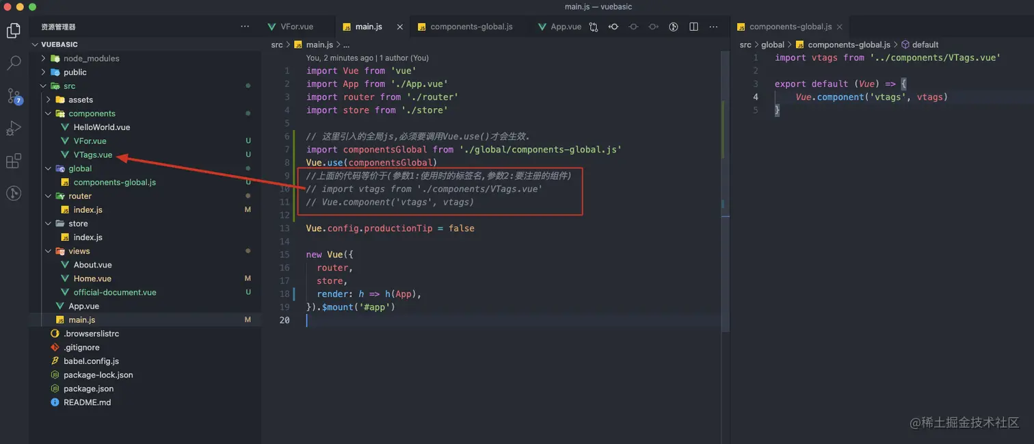Select right-group components-global.js tab
1034x444 pixels.
791,27
